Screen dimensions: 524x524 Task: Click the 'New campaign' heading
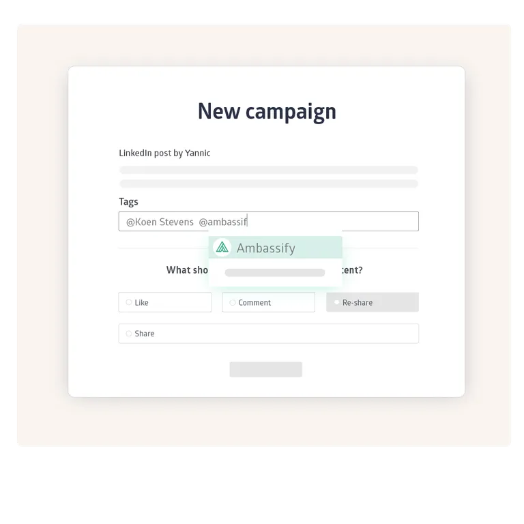pyautogui.click(x=266, y=111)
